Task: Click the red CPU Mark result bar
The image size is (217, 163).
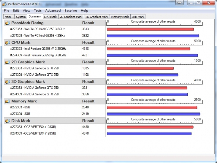Action: [148, 49]
